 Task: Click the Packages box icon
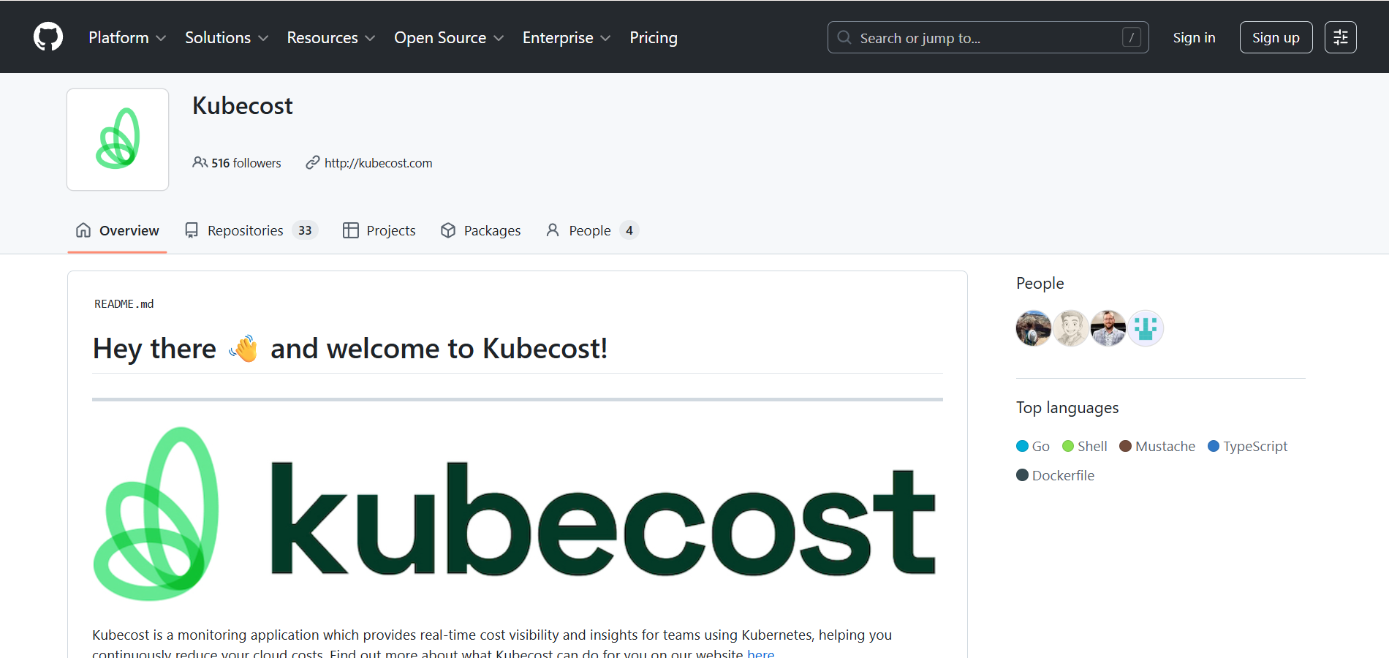point(448,230)
